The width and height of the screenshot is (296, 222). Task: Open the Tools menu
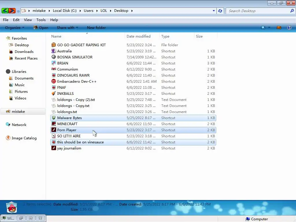pos(41,20)
